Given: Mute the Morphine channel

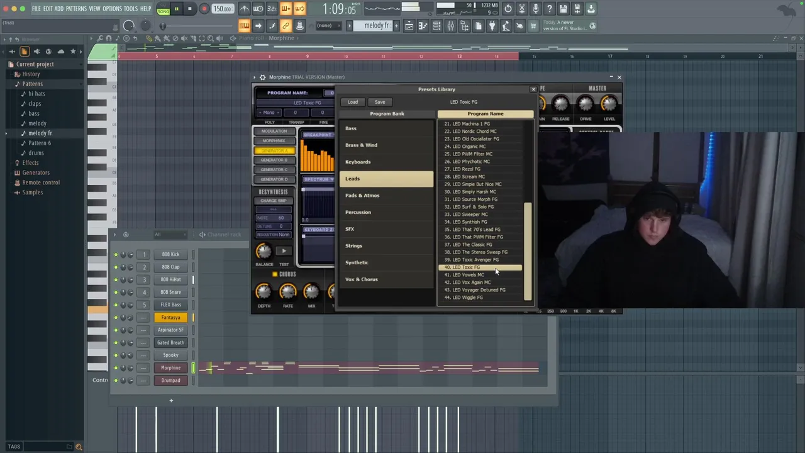Looking at the screenshot, I should 116,367.
